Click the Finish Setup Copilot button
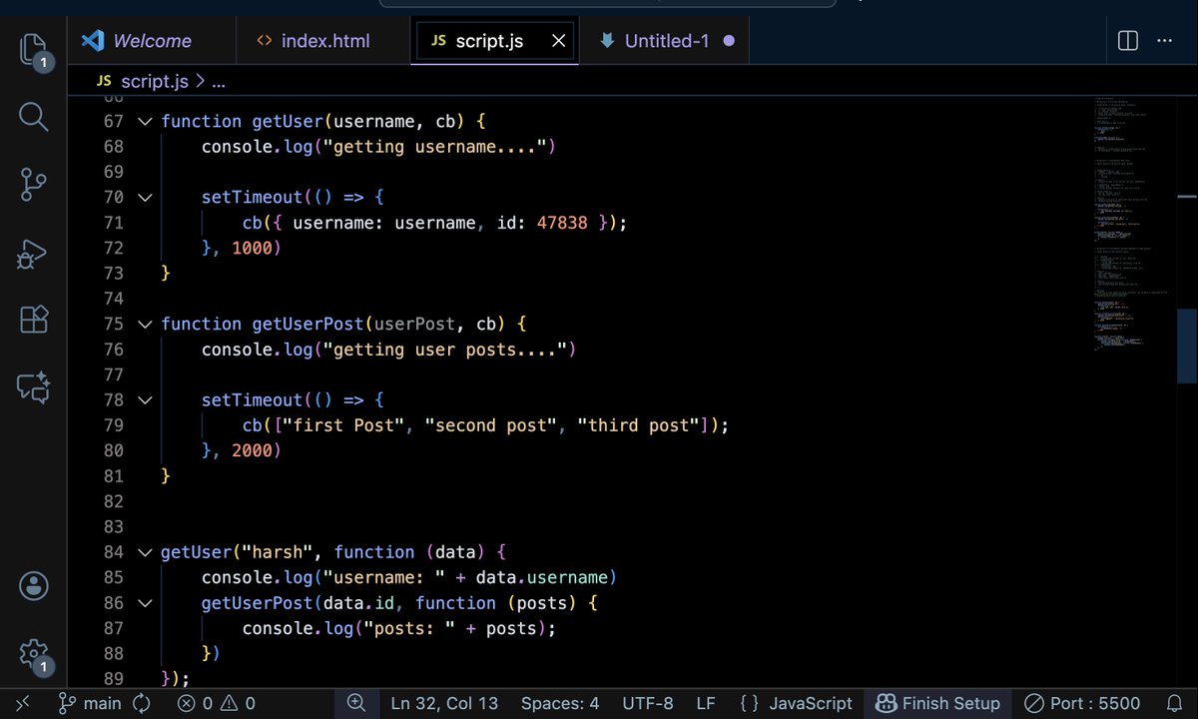 coord(937,703)
